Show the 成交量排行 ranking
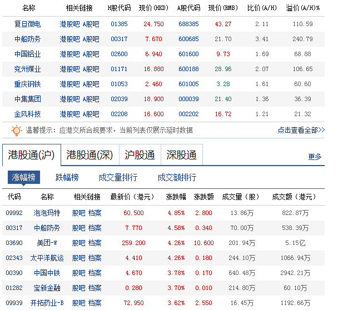The image size is (338, 310). coord(117,177)
